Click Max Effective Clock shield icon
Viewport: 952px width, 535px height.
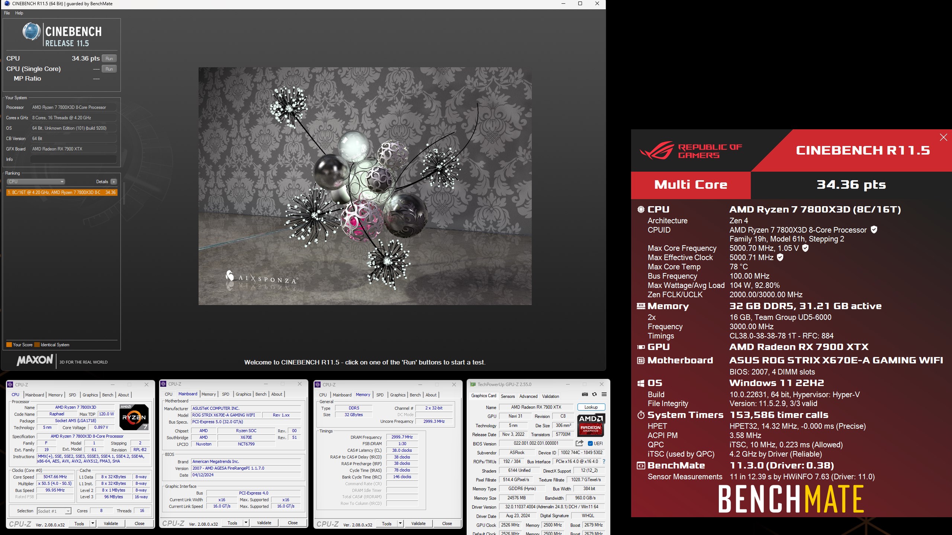780,257
